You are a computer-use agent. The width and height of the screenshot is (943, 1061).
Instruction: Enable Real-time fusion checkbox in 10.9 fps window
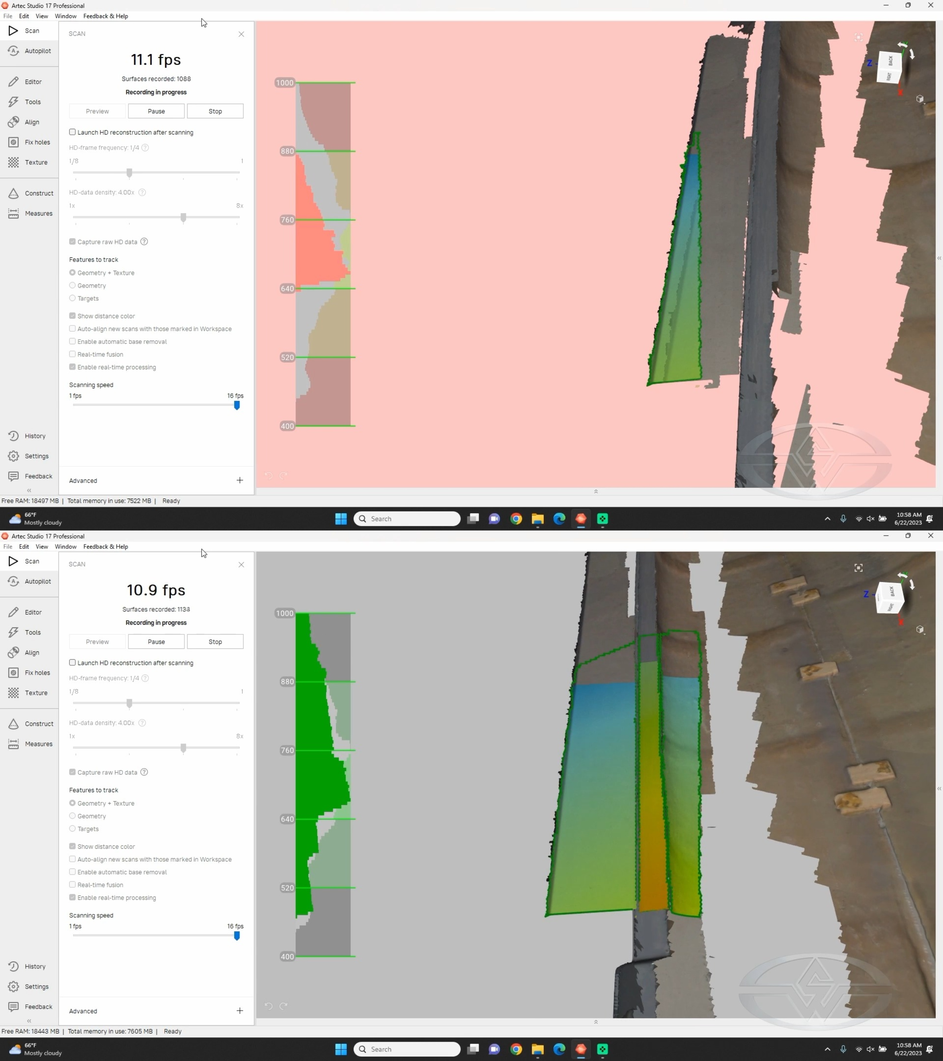tap(73, 885)
